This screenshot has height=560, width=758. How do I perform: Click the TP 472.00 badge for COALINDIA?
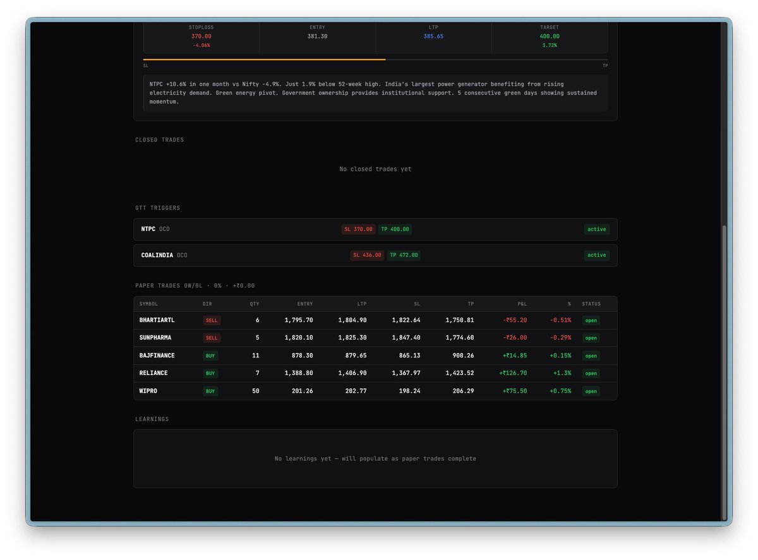(404, 255)
